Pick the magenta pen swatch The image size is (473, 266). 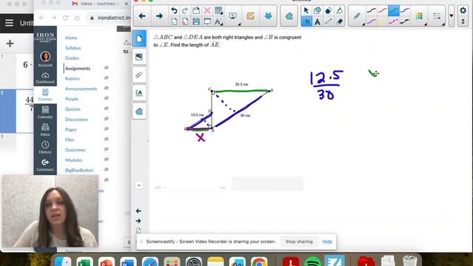coord(371,21)
